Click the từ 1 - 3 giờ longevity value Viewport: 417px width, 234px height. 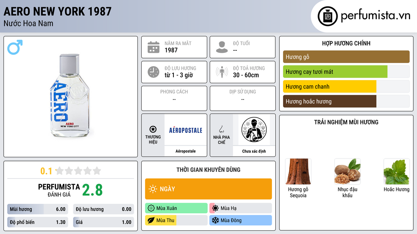click(179, 75)
